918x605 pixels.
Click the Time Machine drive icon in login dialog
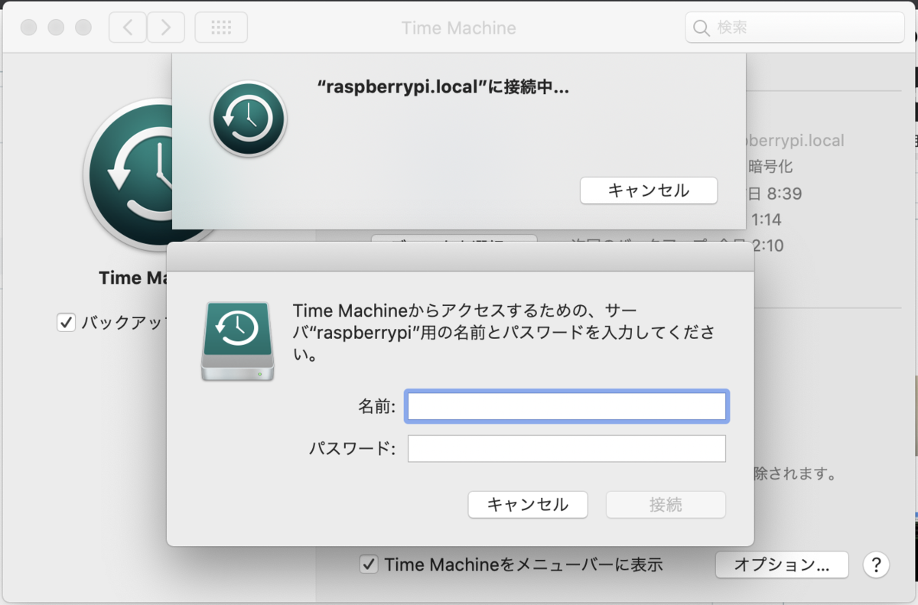click(x=236, y=340)
